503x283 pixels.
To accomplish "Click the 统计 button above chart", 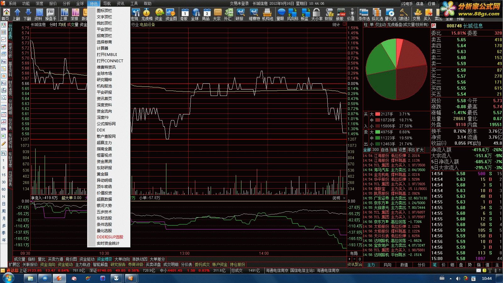I will pos(336,25).
